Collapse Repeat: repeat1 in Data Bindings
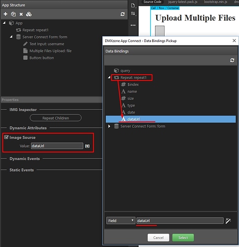 (x=109, y=77)
